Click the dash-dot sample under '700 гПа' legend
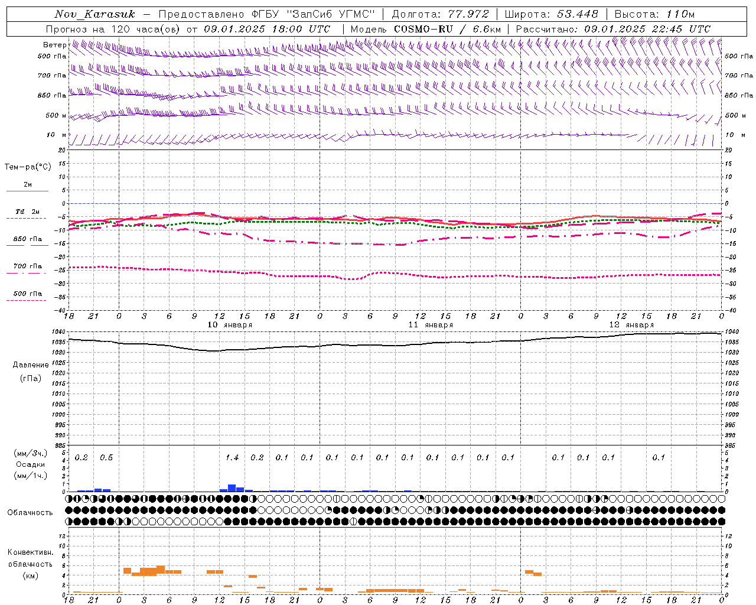 27,273
